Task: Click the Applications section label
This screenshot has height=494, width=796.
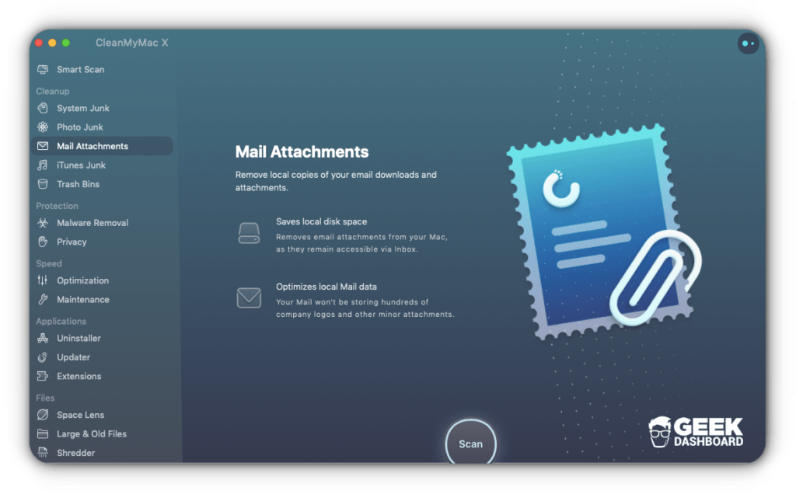Action: 61,321
